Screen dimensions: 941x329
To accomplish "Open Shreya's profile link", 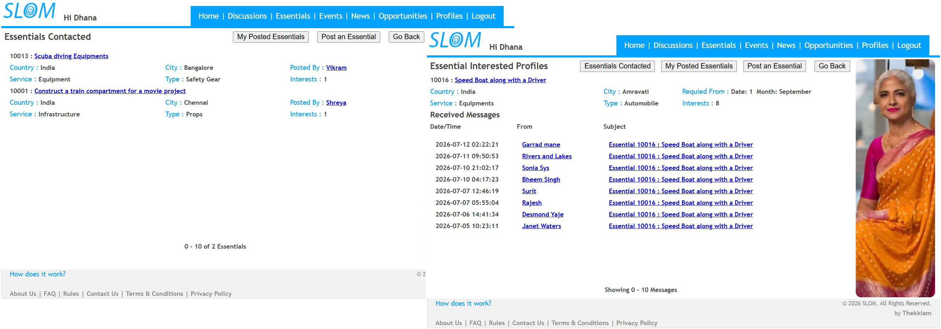I will (x=336, y=103).
